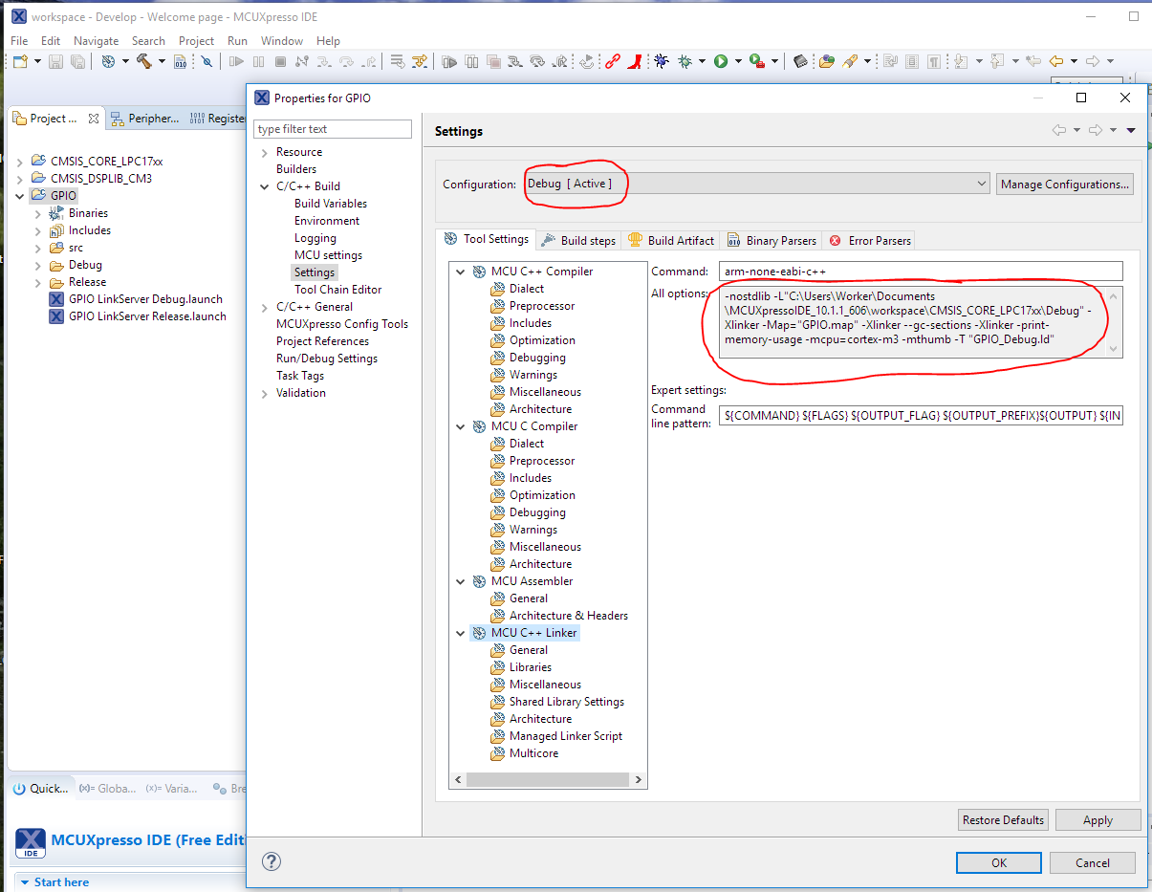Screen dimensions: 1152x892
Task: Click the build configuration target icon in toolbar
Action: [x=108, y=61]
